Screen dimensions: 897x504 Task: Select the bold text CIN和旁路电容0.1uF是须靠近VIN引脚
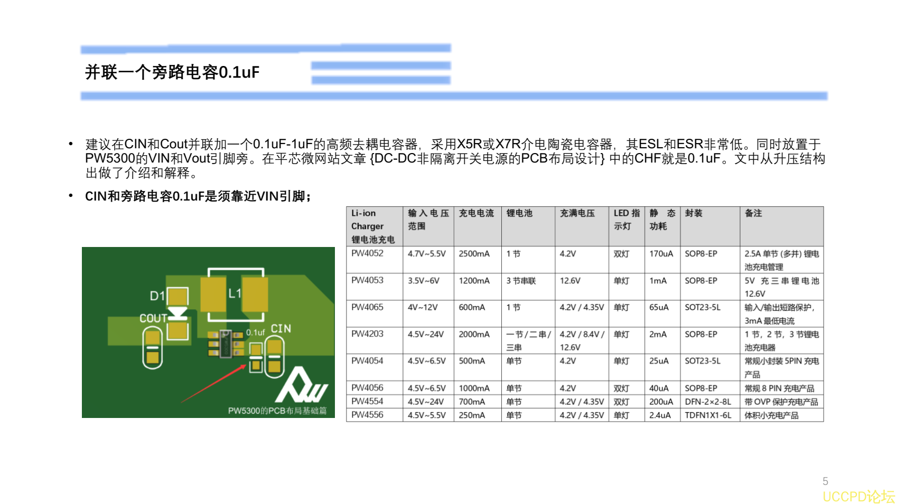pyautogui.click(x=198, y=196)
